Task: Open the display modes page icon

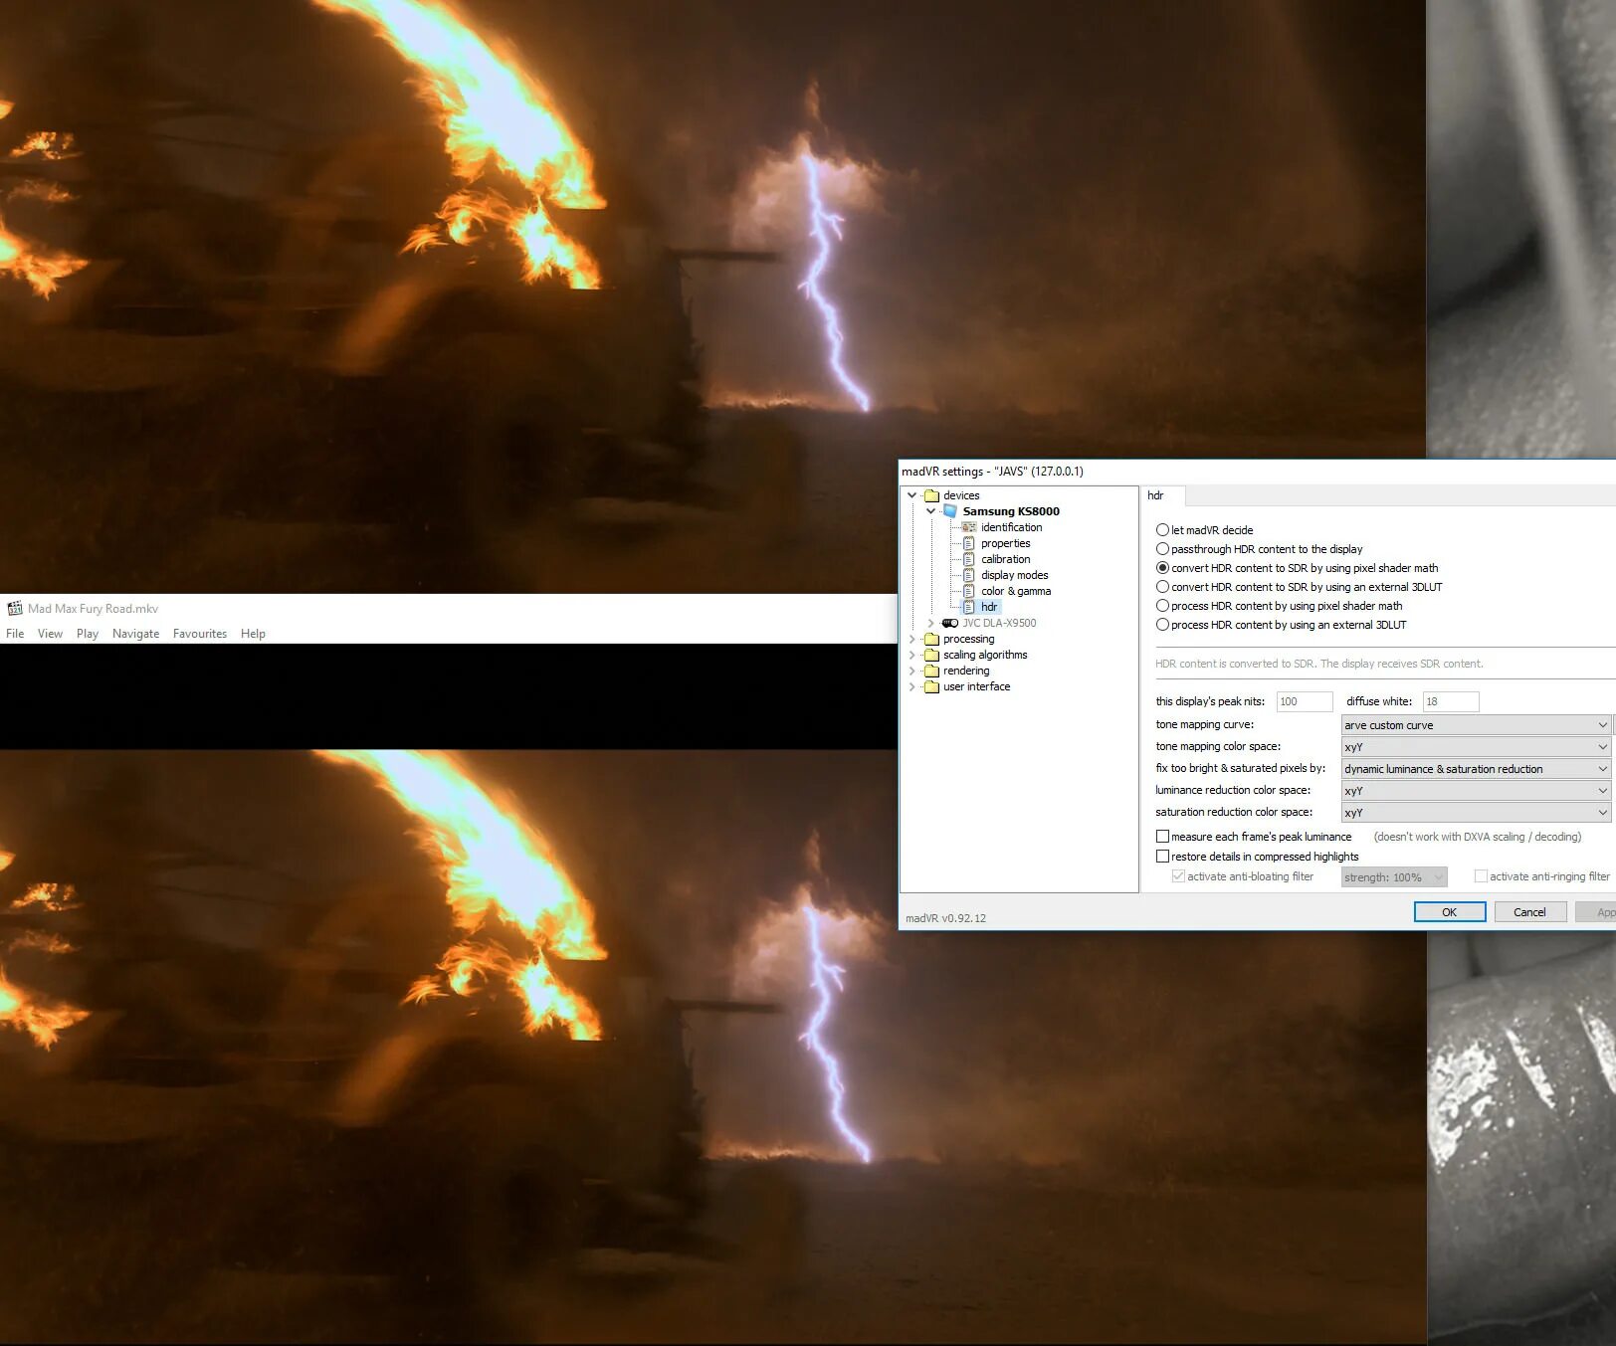Action: point(968,575)
